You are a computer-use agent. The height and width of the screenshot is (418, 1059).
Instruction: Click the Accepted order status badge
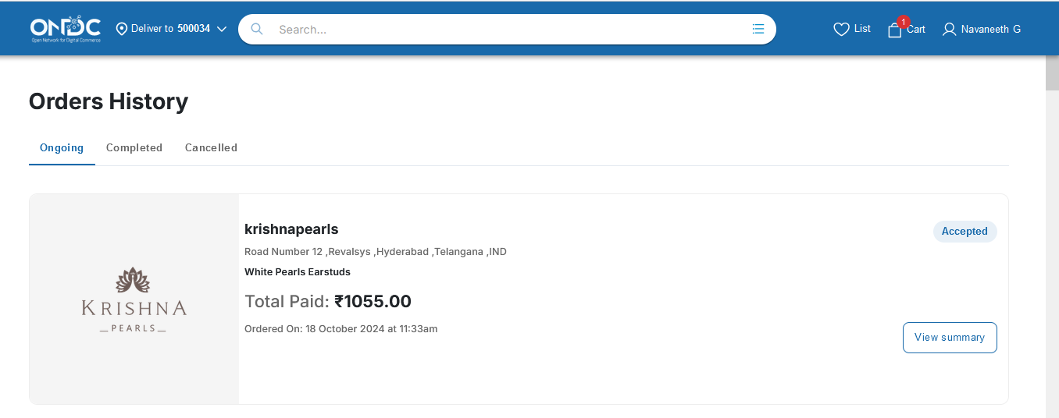[965, 232]
